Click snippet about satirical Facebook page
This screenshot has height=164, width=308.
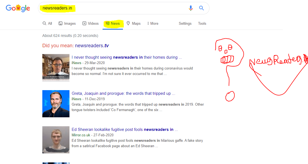(137, 143)
